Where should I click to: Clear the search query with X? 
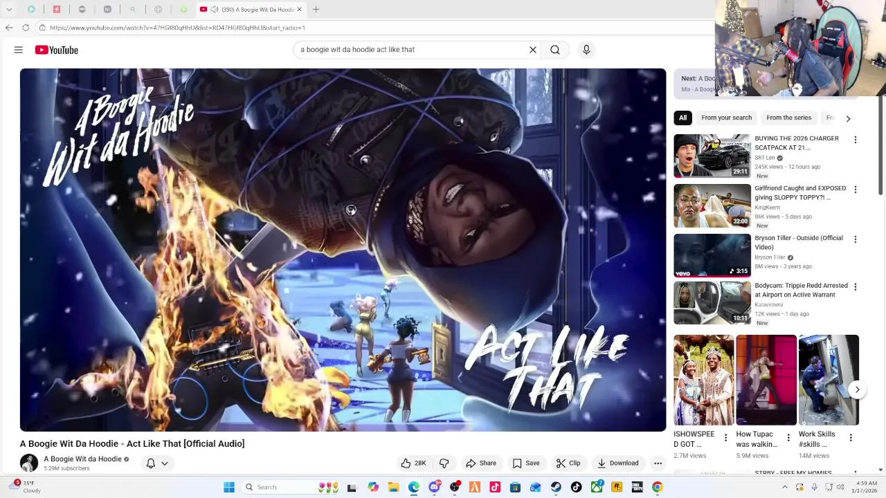coord(533,50)
